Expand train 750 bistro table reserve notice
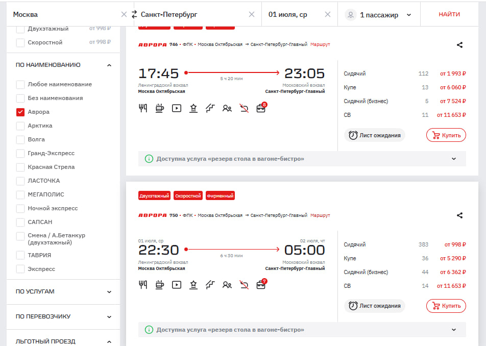Screen dimensions: 486x346 point(454,330)
